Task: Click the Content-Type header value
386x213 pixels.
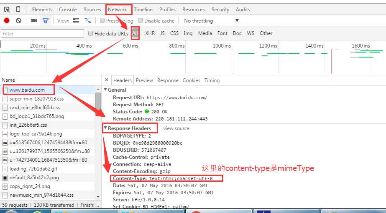Action: pos(181,178)
